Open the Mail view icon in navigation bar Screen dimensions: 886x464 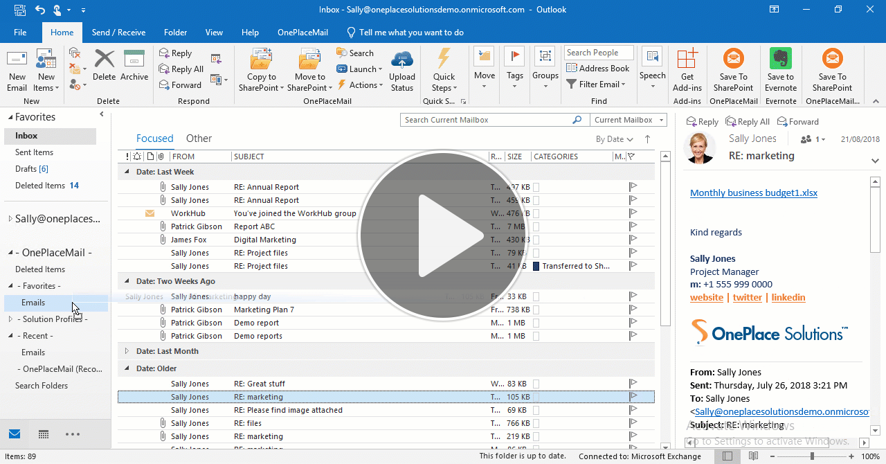[15, 434]
